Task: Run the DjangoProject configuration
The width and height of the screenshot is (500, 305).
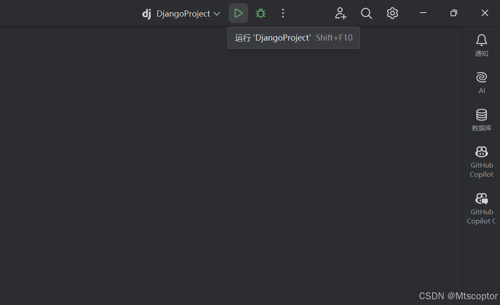Action: pyautogui.click(x=238, y=13)
